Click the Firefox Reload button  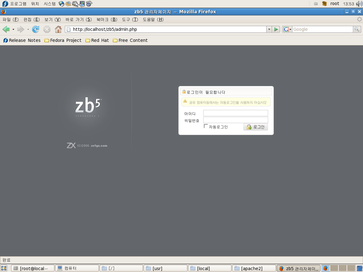(x=36, y=29)
